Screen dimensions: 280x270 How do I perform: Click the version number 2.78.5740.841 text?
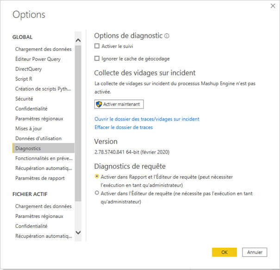pyautogui.click(x=109, y=152)
